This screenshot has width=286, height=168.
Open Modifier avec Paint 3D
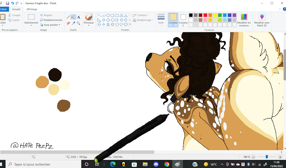point(262,20)
